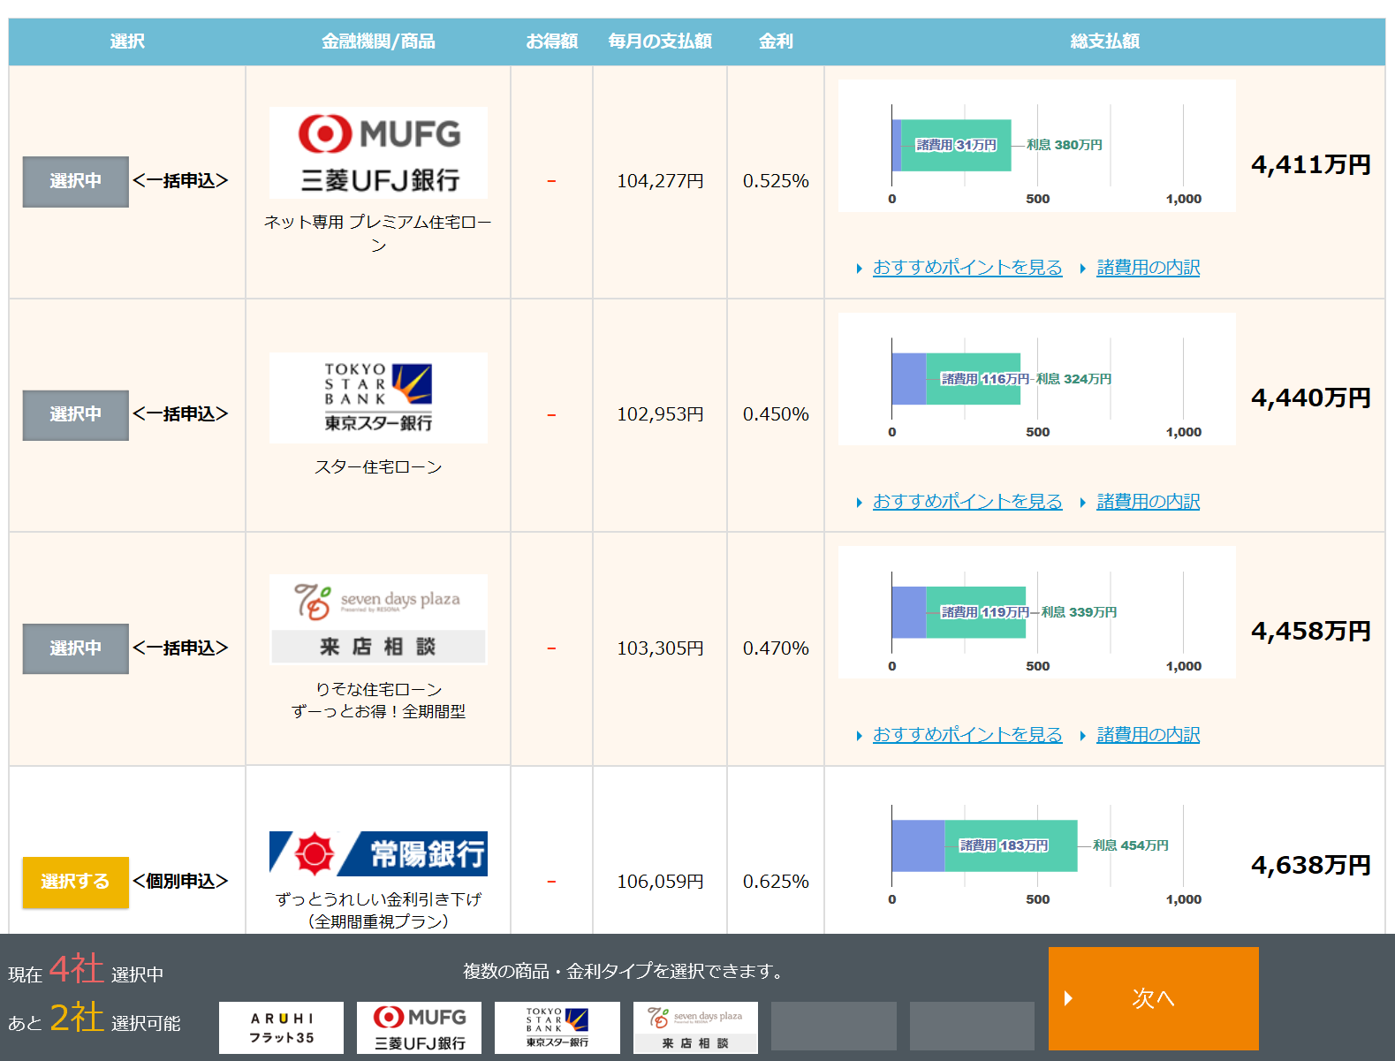Open seven days plaza thumbnail in bottom bar
1395x1061 pixels.
[695, 1027]
